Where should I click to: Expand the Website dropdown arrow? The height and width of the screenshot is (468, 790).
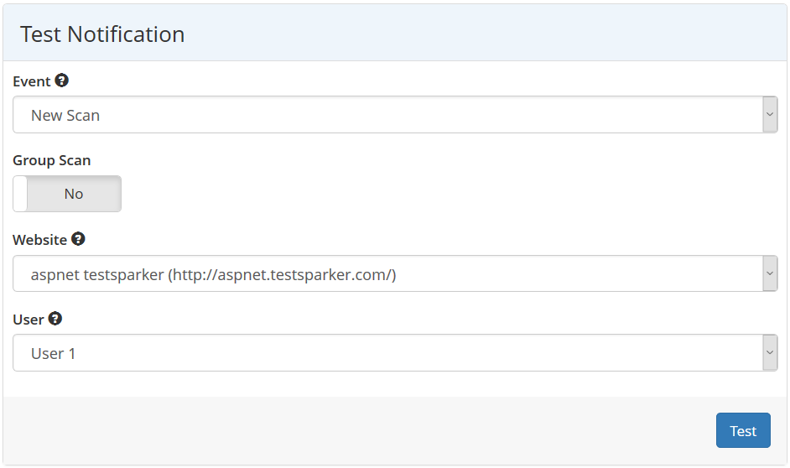click(770, 274)
